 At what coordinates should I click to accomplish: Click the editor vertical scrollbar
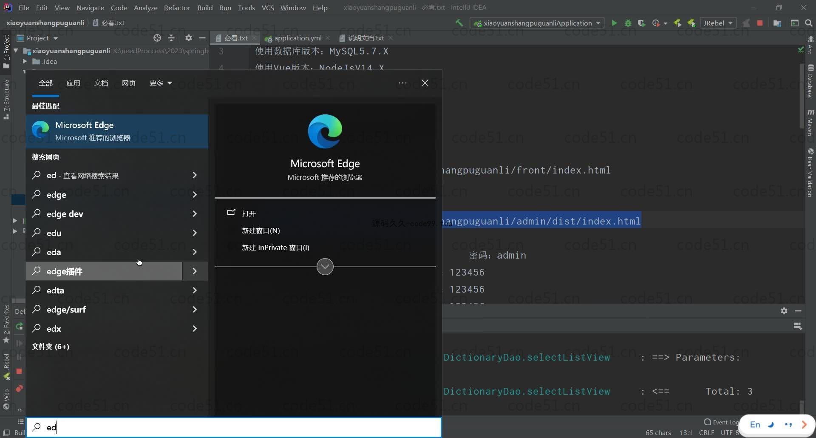click(x=802, y=96)
